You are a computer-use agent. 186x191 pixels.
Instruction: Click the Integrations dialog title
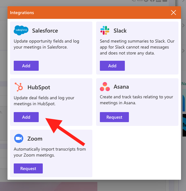(22, 13)
